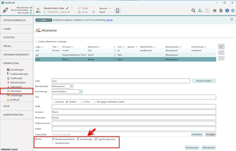Expand the INFORMATIONSDIENST section

[16, 55]
